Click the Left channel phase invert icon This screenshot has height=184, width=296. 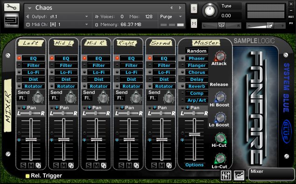38,165
